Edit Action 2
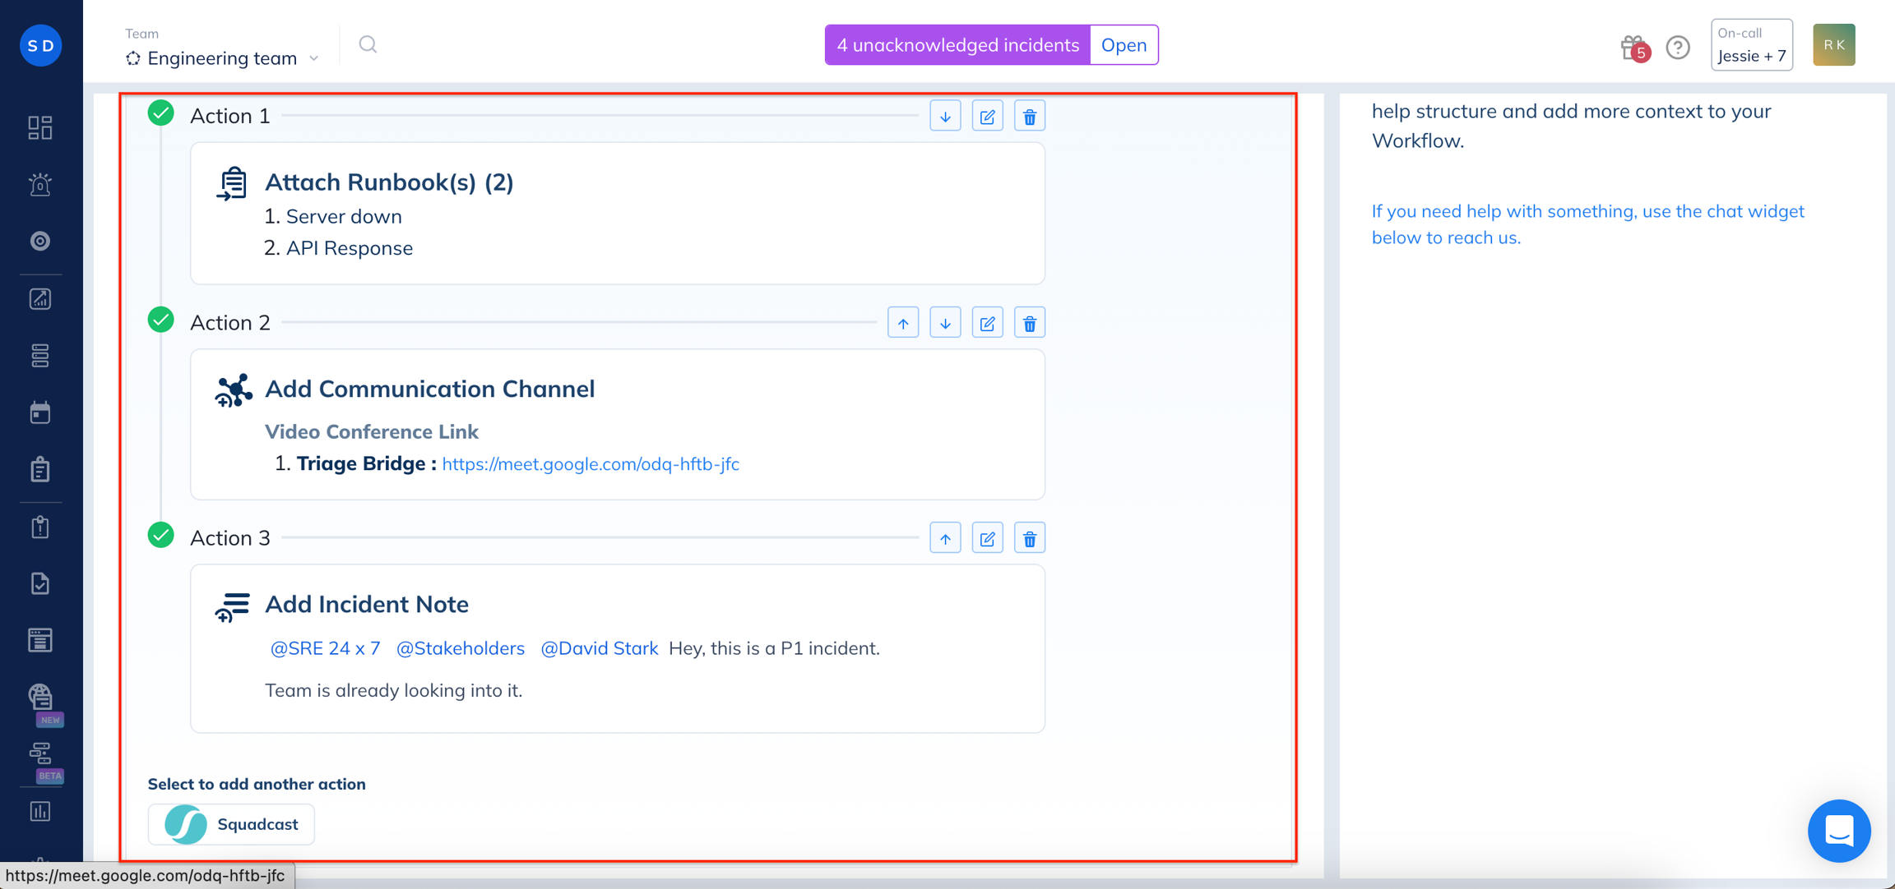This screenshot has width=1895, height=889. 987,323
